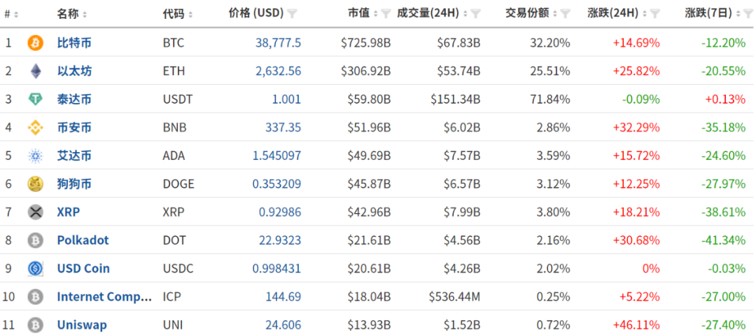Click the Polkadot row coin icon
This screenshot has width=756, height=335.
pos(35,240)
